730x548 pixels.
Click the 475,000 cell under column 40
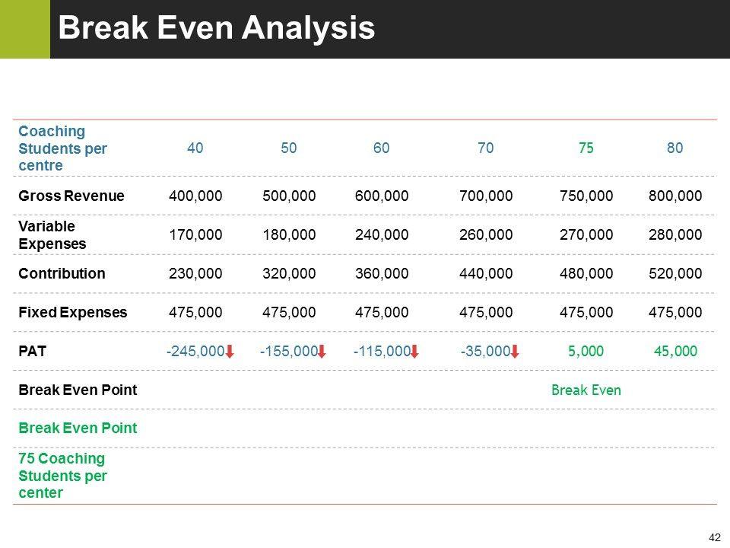195,312
